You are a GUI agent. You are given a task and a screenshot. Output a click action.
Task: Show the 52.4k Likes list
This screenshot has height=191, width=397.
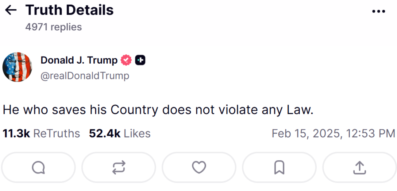coord(120,134)
